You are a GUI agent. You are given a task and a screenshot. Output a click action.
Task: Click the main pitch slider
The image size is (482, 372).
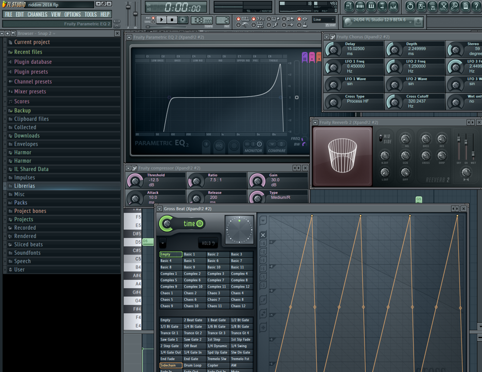(135, 13)
